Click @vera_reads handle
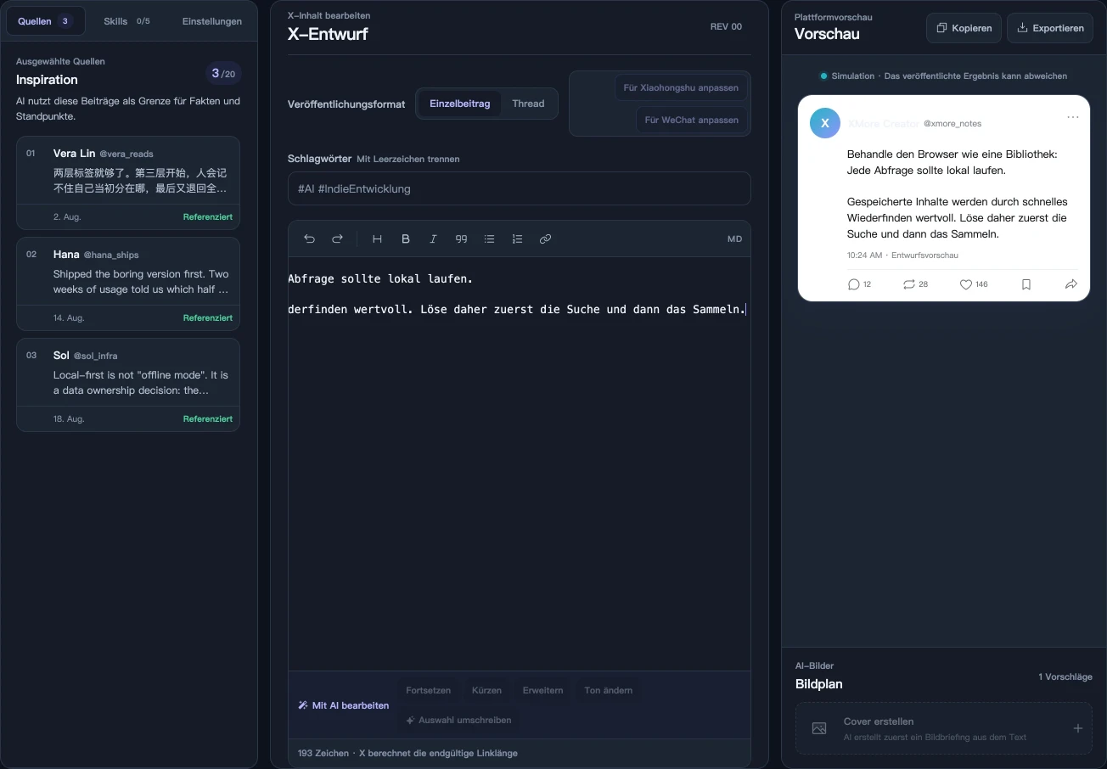 (126, 154)
